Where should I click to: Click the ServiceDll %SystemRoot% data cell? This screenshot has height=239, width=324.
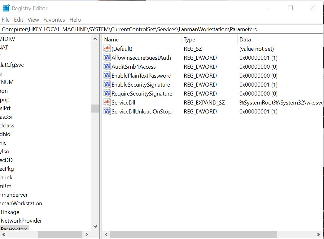281,102
